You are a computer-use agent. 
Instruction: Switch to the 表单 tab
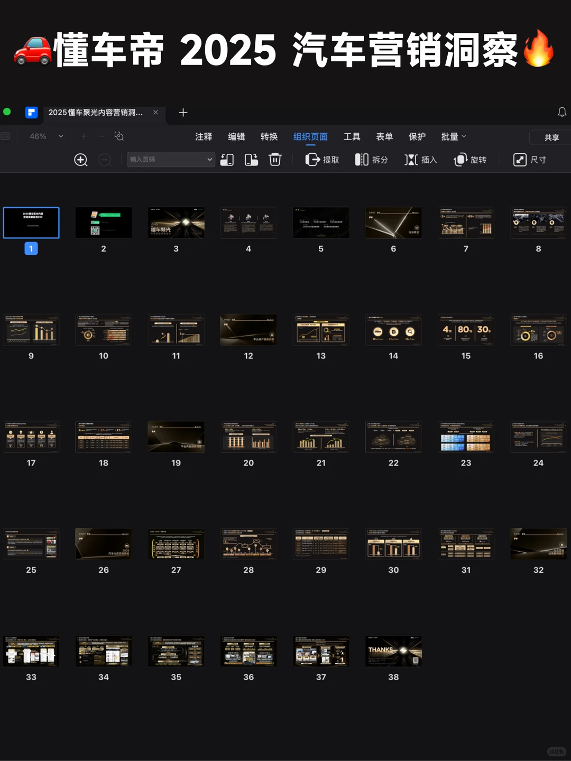[x=384, y=136]
